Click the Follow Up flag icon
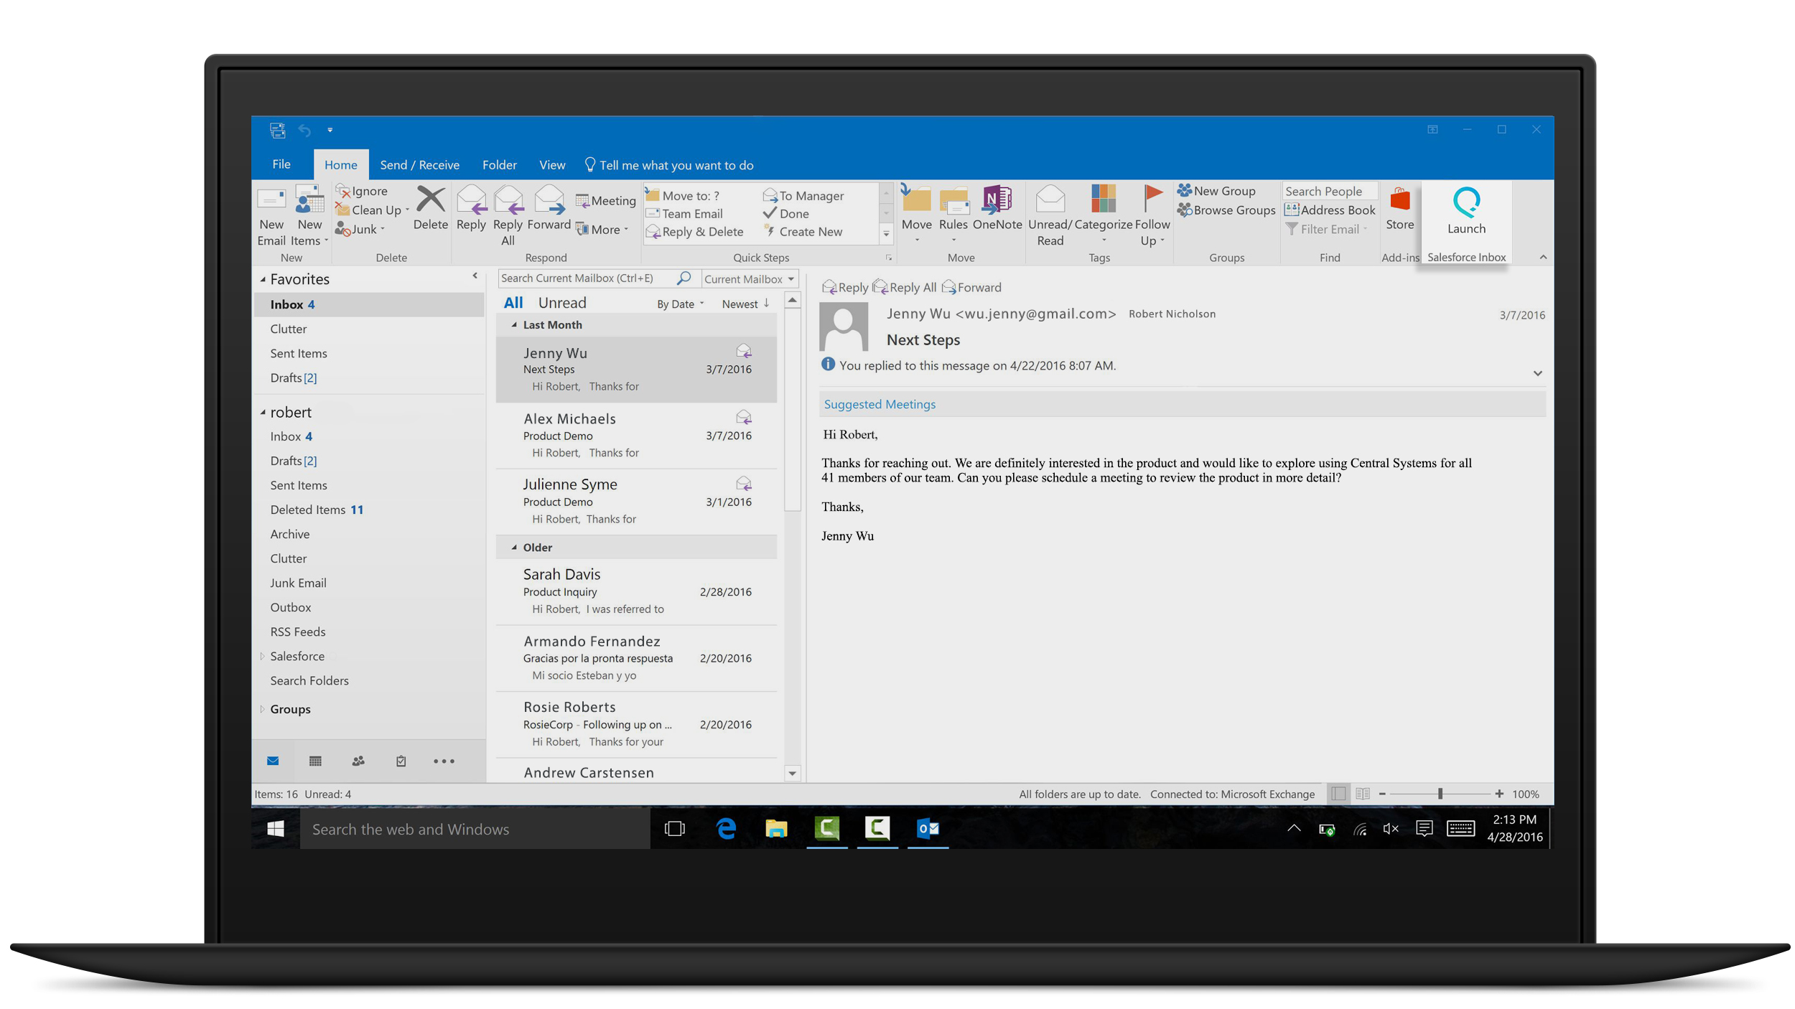 1152,200
